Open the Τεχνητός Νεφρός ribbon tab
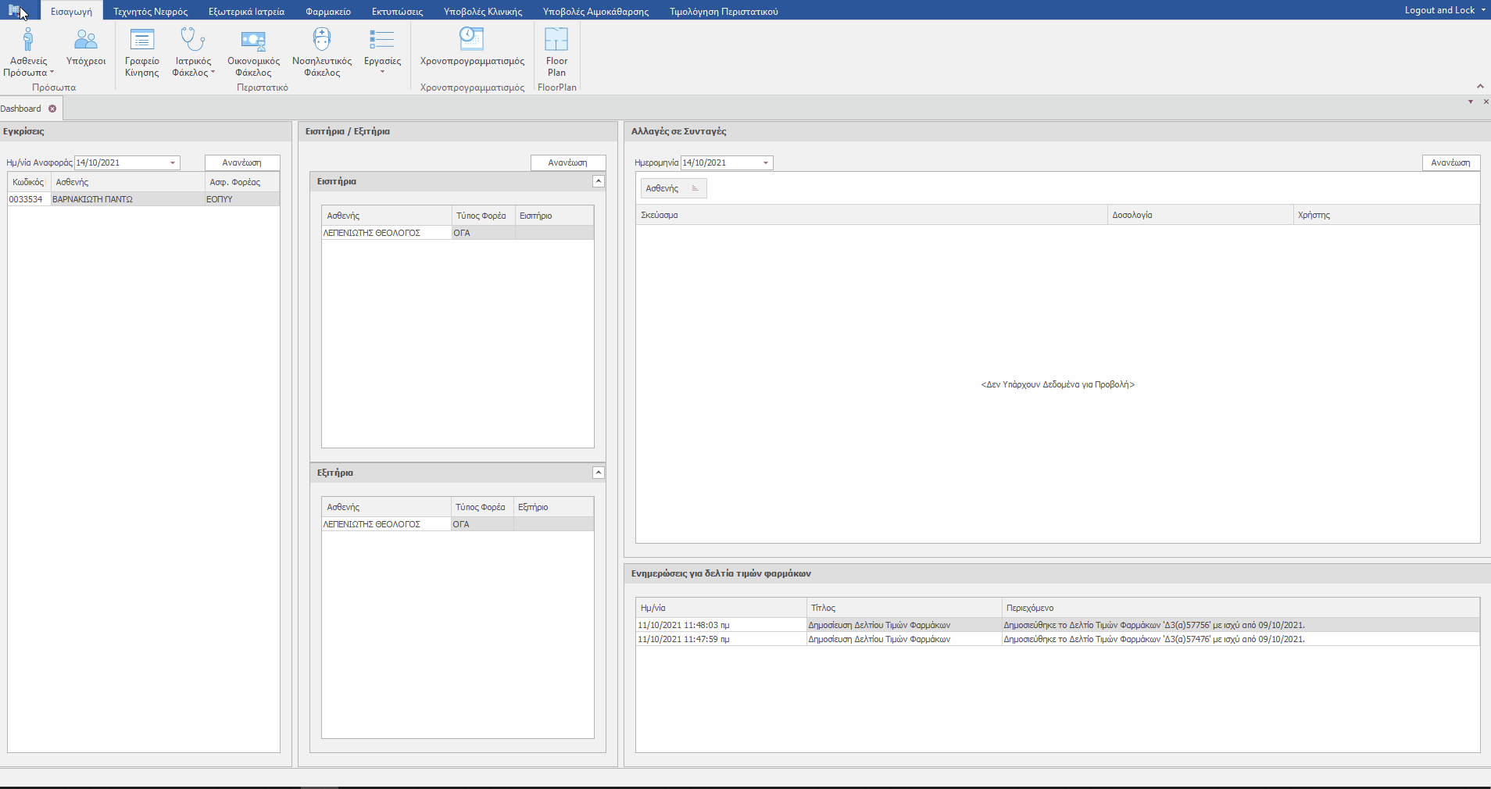Viewport: 1491px width, 789px height. pyautogui.click(x=150, y=12)
